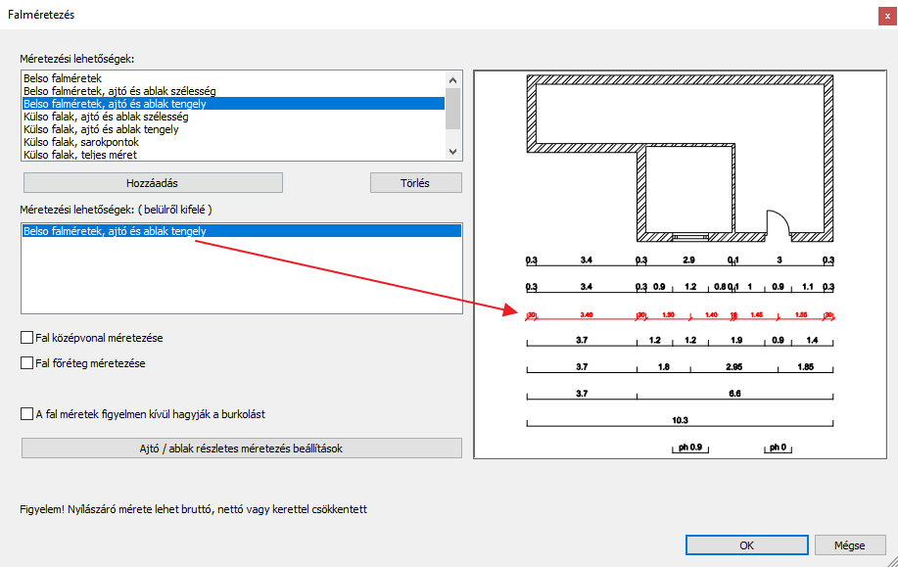Viewport: 898px width, 567px height.
Task: Enable 'Fal középvonal méretezése' checkbox
Action: [27, 338]
